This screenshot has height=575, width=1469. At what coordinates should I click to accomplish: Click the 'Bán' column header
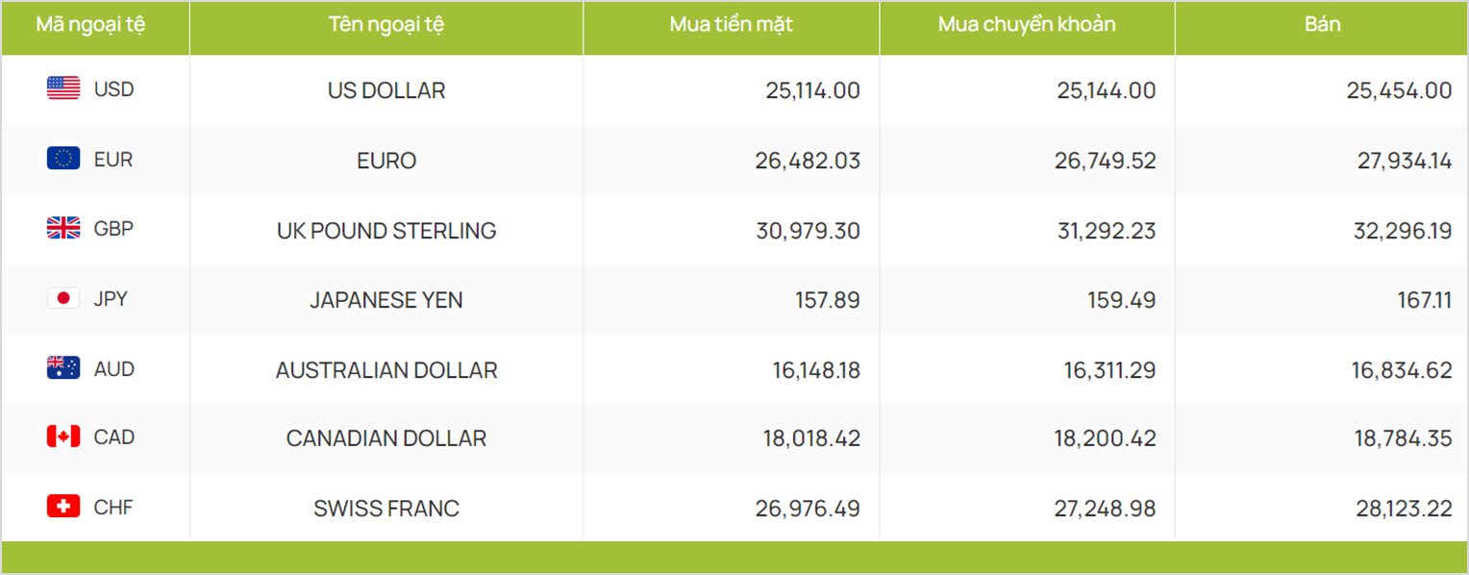1322,25
